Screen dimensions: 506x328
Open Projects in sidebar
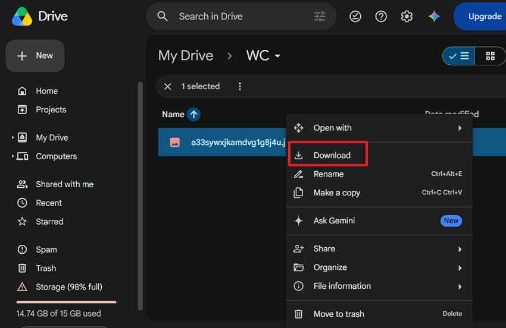[51, 109]
